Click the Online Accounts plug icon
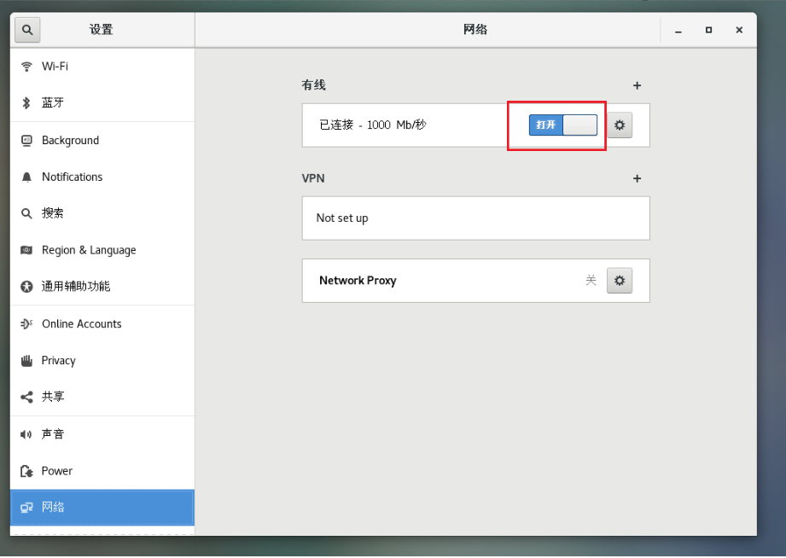Image resolution: width=786 pixels, height=558 pixels. pyautogui.click(x=26, y=324)
